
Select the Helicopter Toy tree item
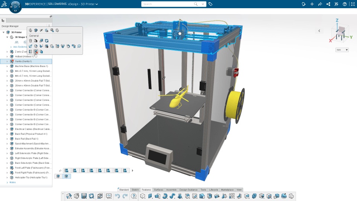(31, 177)
